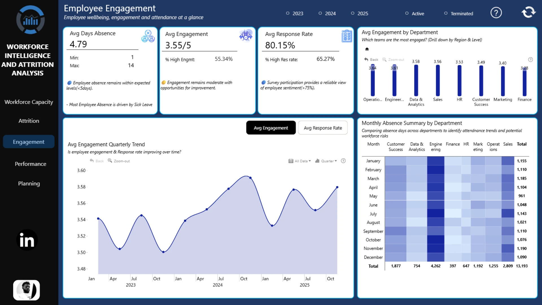The width and height of the screenshot is (542, 305).
Task: Select the Active employee filter
Action: click(415, 14)
